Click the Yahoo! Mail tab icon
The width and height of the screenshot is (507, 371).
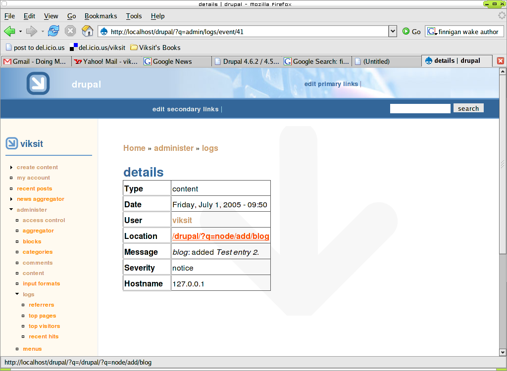(x=78, y=61)
